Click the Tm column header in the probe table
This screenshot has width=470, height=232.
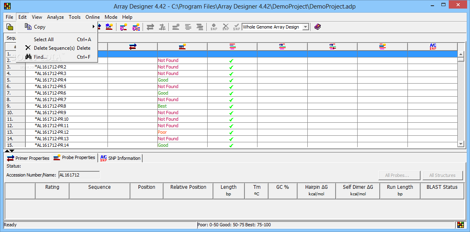(x=256, y=191)
